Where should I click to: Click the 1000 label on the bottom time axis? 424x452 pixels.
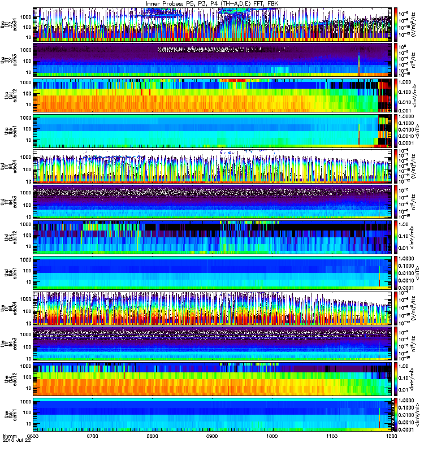coord(272,436)
